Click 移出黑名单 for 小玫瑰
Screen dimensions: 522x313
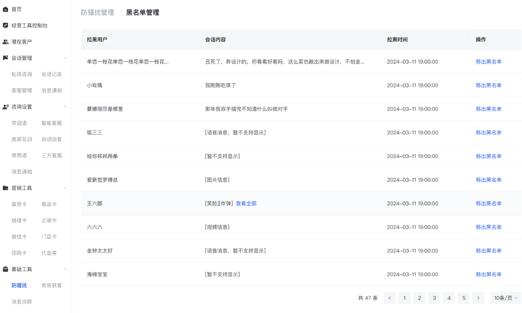488,85
